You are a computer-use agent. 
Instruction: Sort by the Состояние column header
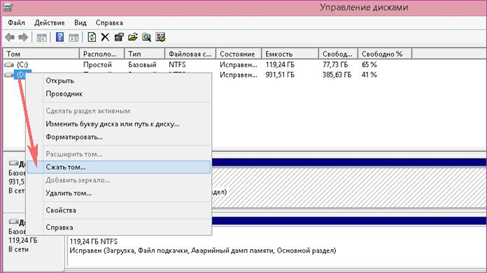239,54
